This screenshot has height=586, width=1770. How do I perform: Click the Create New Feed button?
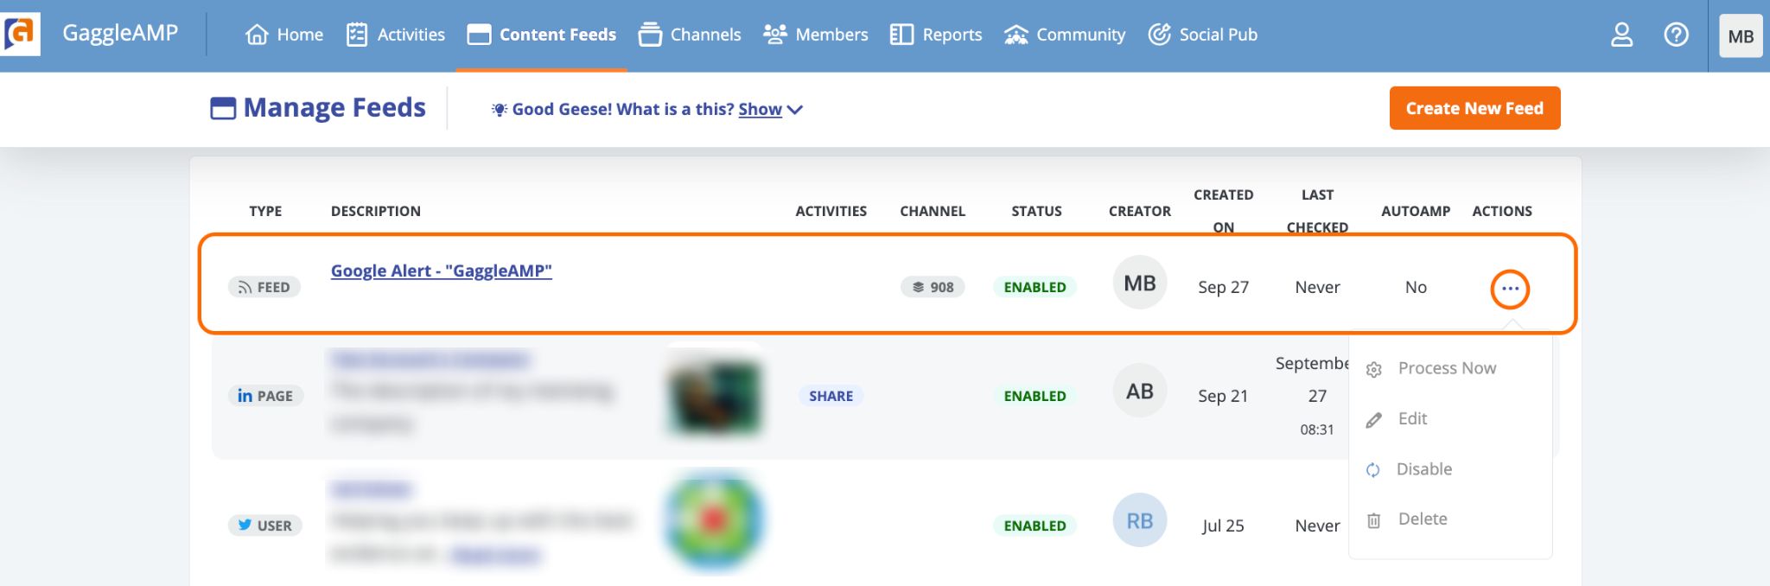1474,108
